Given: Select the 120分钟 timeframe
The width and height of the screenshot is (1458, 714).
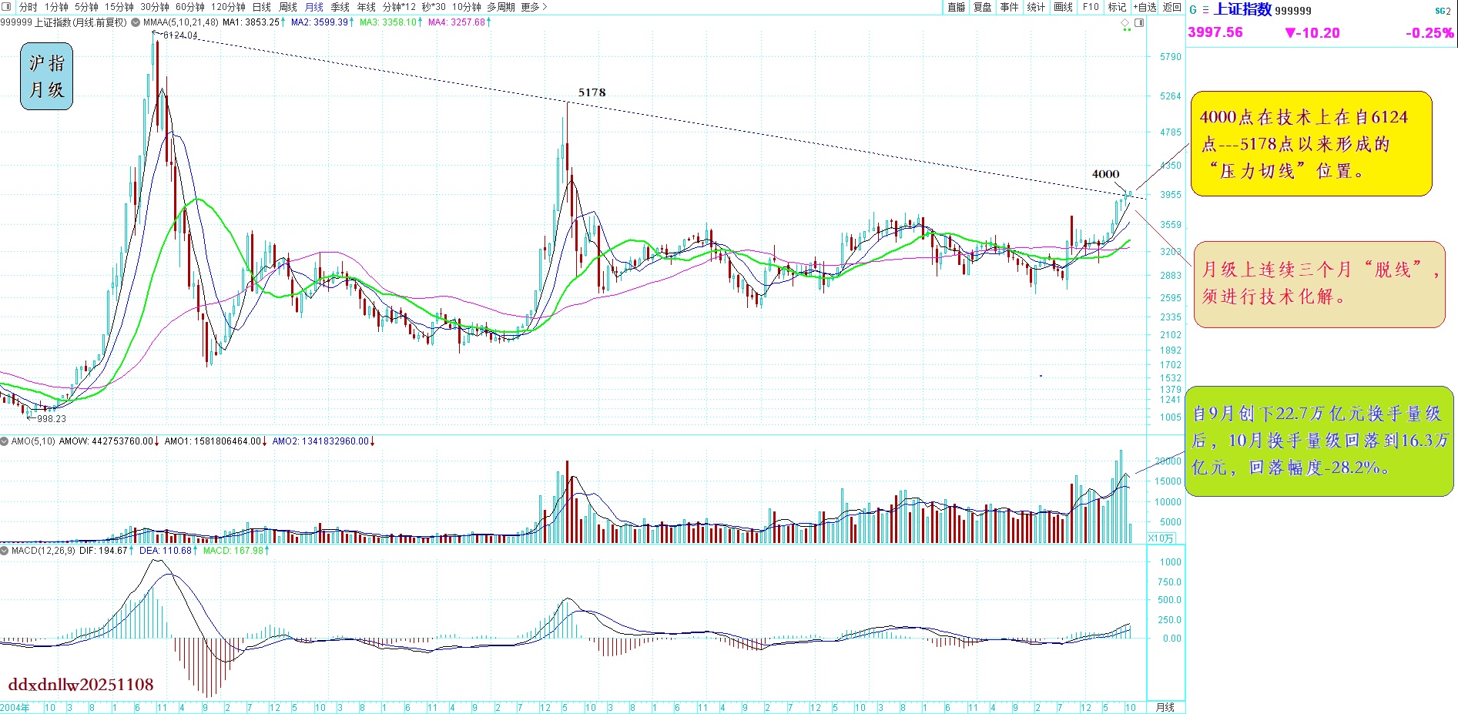Looking at the screenshot, I should (228, 7).
